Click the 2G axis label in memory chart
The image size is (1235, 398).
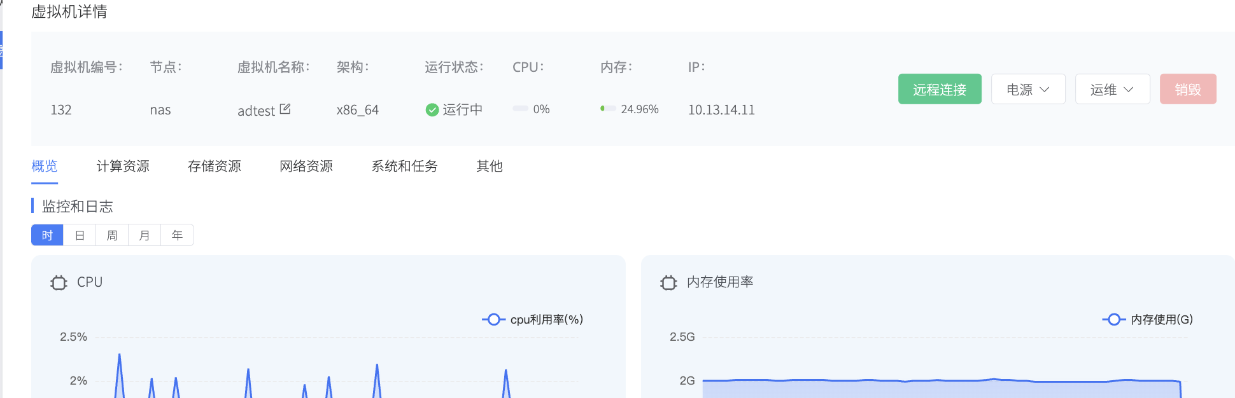coord(687,381)
